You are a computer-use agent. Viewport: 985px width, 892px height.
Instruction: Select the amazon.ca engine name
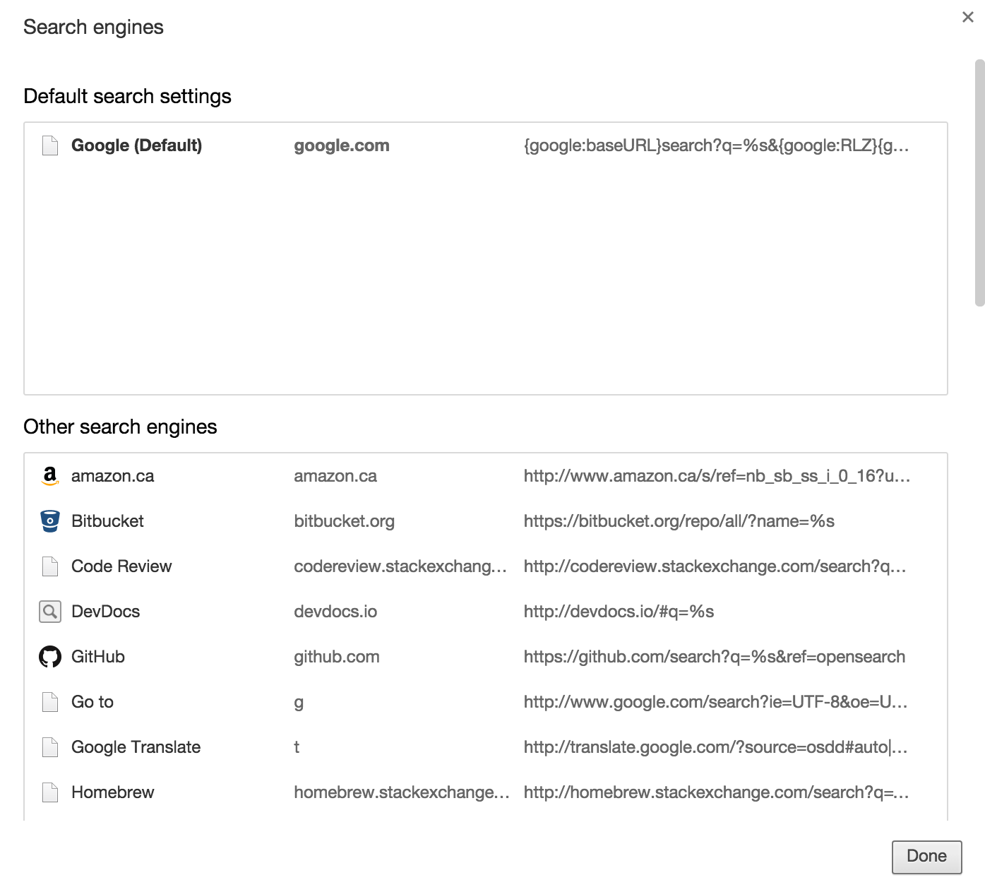tap(112, 476)
